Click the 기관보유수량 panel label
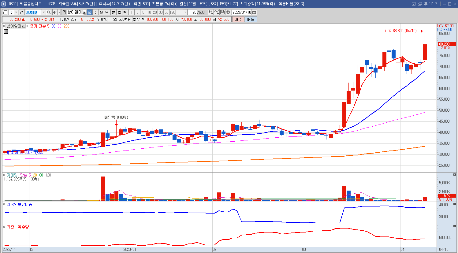 click(x=18, y=227)
